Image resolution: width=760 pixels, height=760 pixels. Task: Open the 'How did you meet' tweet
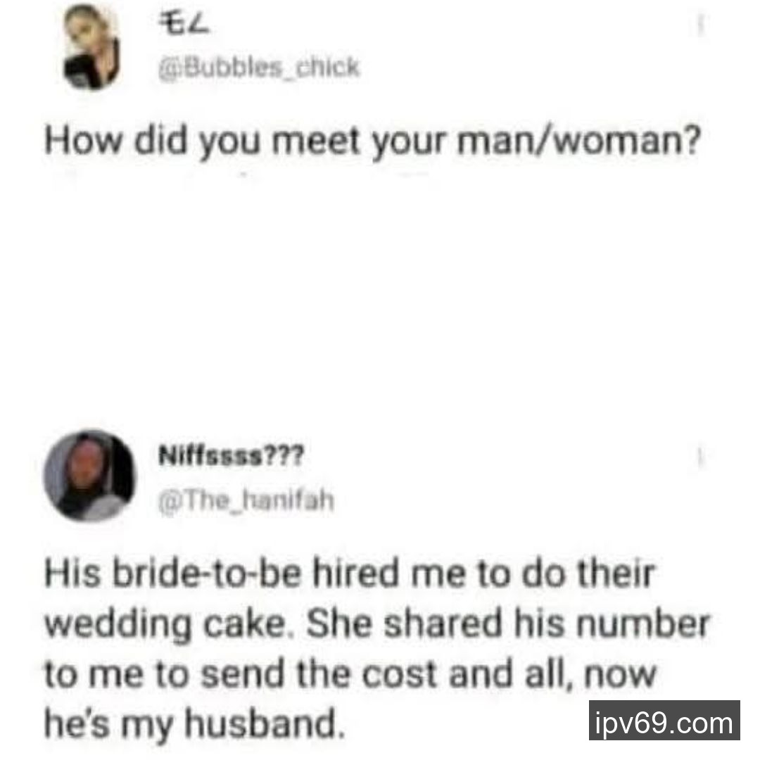coord(373,141)
